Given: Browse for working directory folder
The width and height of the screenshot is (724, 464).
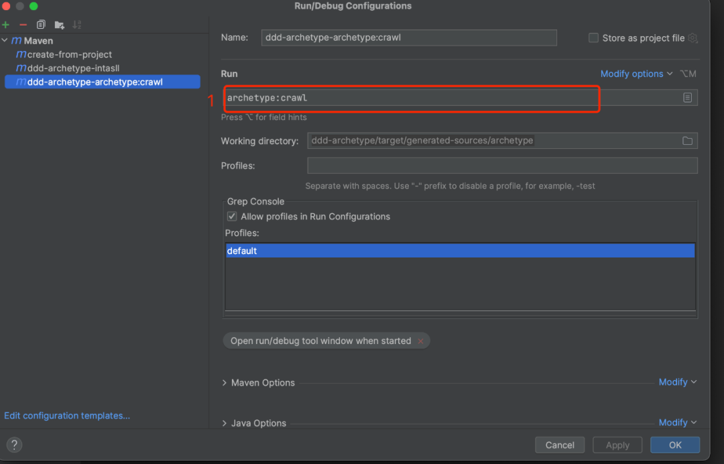Looking at the screenshot, I should (x=688, y=141).
